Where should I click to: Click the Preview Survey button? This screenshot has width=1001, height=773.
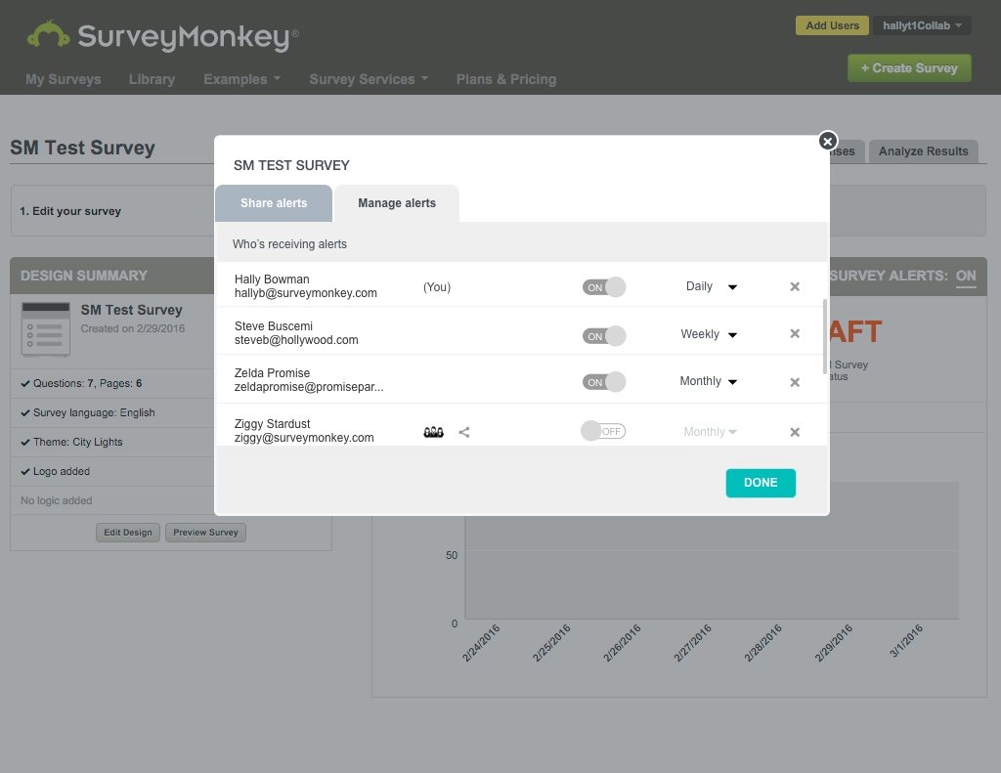click(205, 533)
